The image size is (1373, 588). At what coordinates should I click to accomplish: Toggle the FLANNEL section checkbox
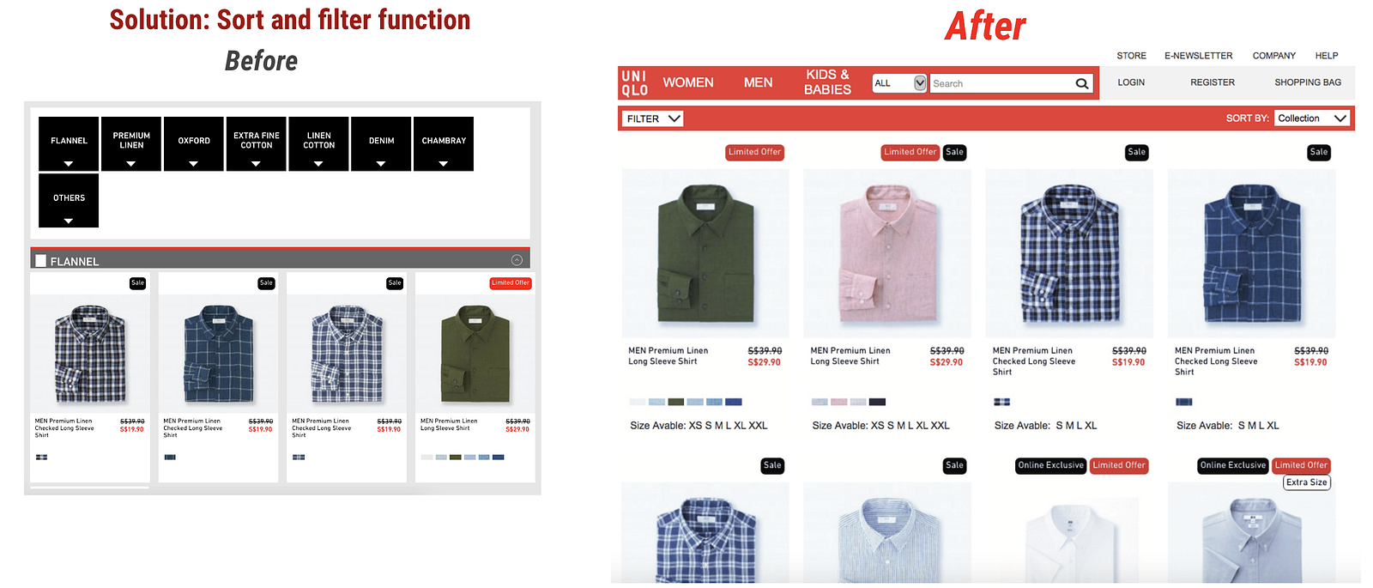point(40,261)
